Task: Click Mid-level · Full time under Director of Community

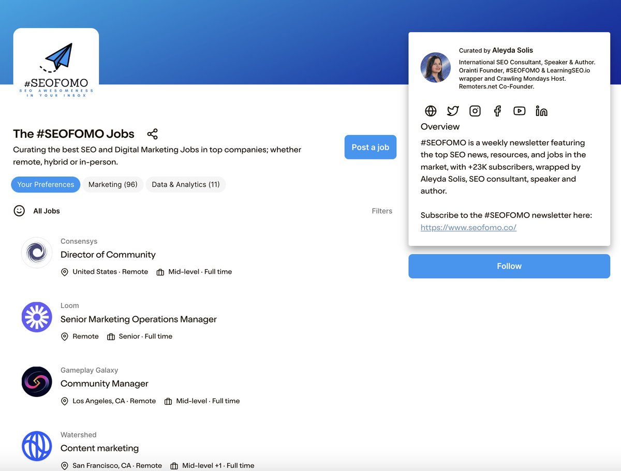Action: tap(200, 272)
